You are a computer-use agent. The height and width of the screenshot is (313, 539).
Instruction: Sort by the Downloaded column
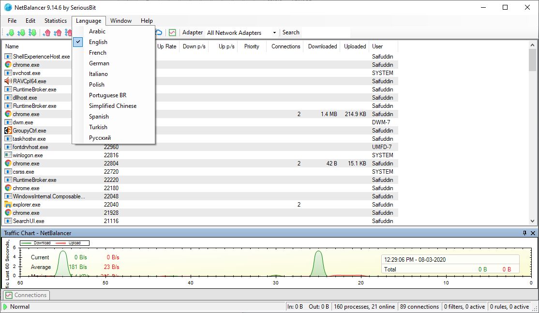click(x=322, y=46)
